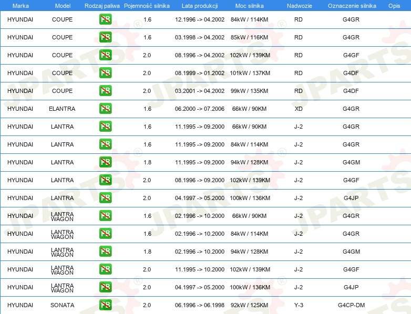Click date range 08.1999 -> 01.2002
Screen dimensions: 411x314
point(200,73)
